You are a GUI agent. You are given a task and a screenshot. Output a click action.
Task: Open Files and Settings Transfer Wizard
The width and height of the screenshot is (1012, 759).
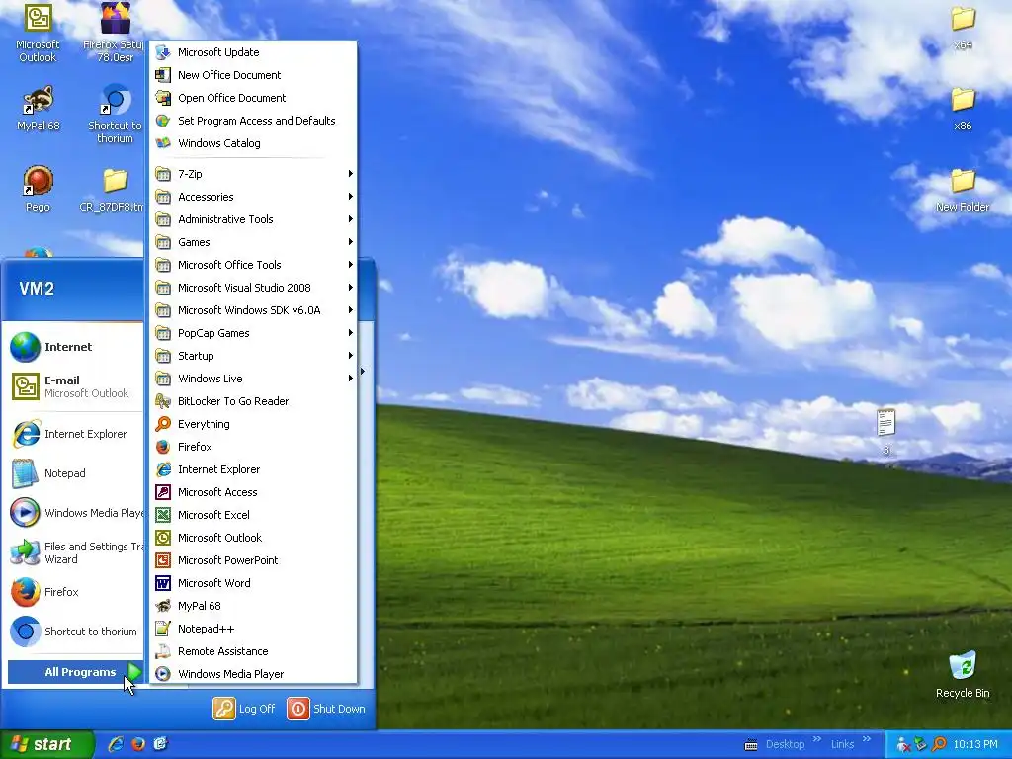coord(74,552)
